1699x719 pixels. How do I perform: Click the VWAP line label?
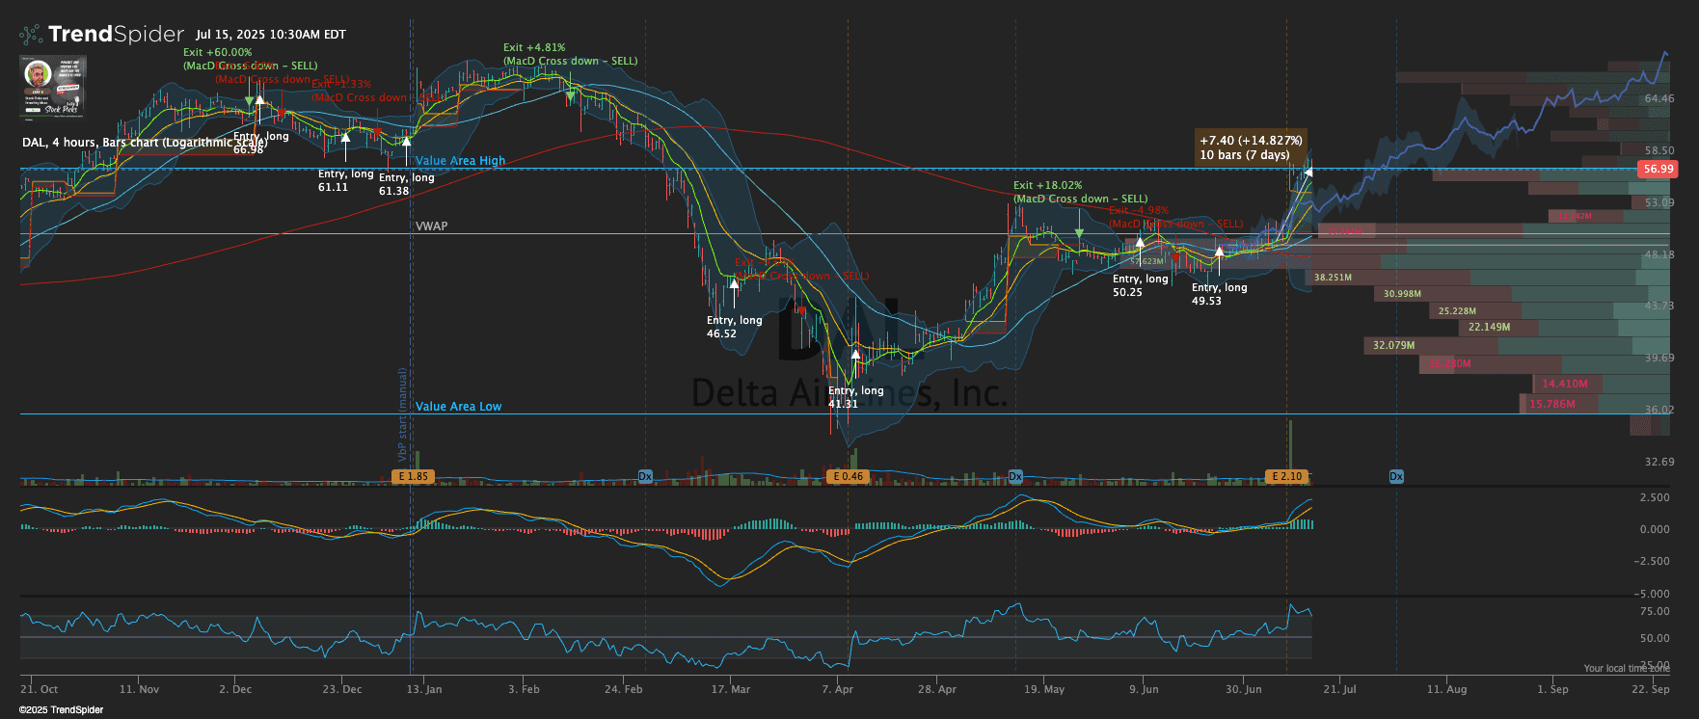click(431, 226)
